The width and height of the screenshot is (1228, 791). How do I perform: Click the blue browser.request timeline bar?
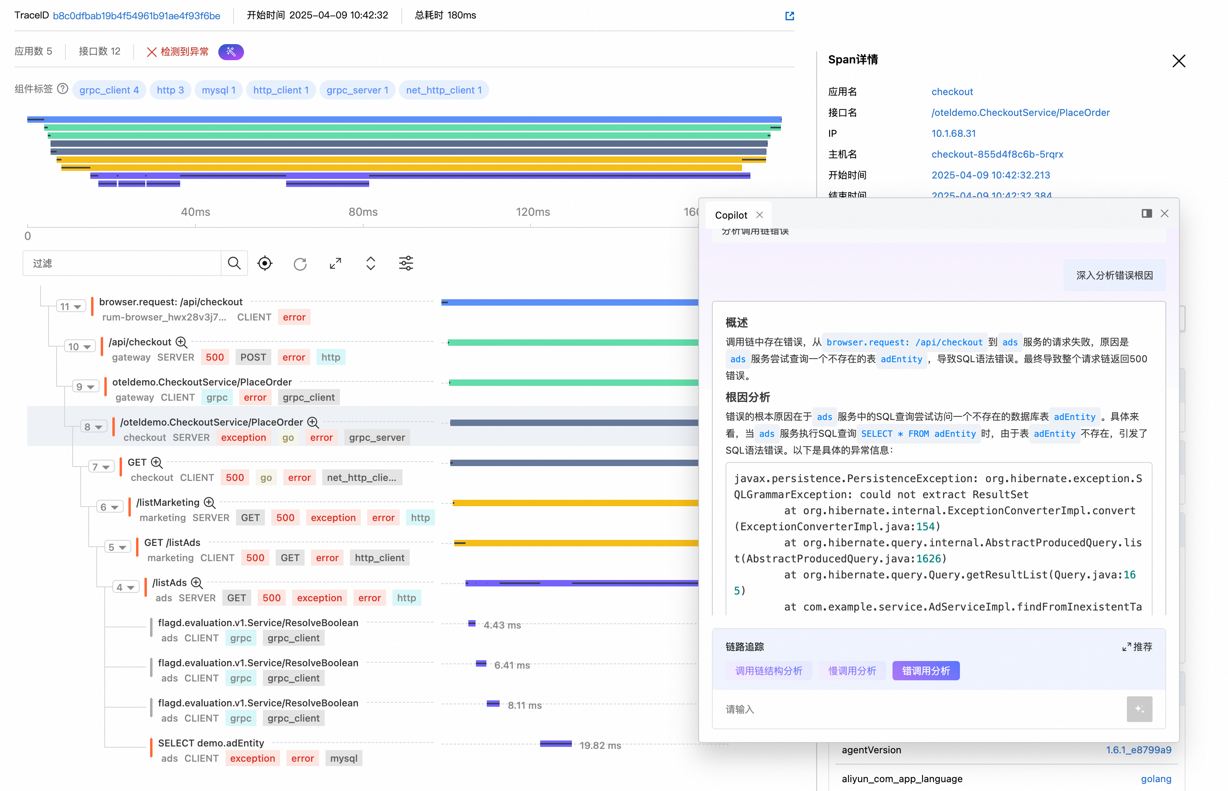pos(569,302)
